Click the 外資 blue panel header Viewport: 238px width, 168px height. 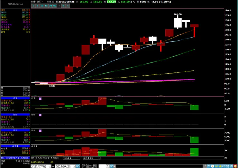pyautogui.click(x=15, y=98)
